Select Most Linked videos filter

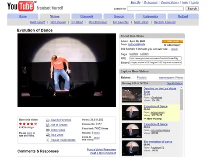tap(141, 22)
